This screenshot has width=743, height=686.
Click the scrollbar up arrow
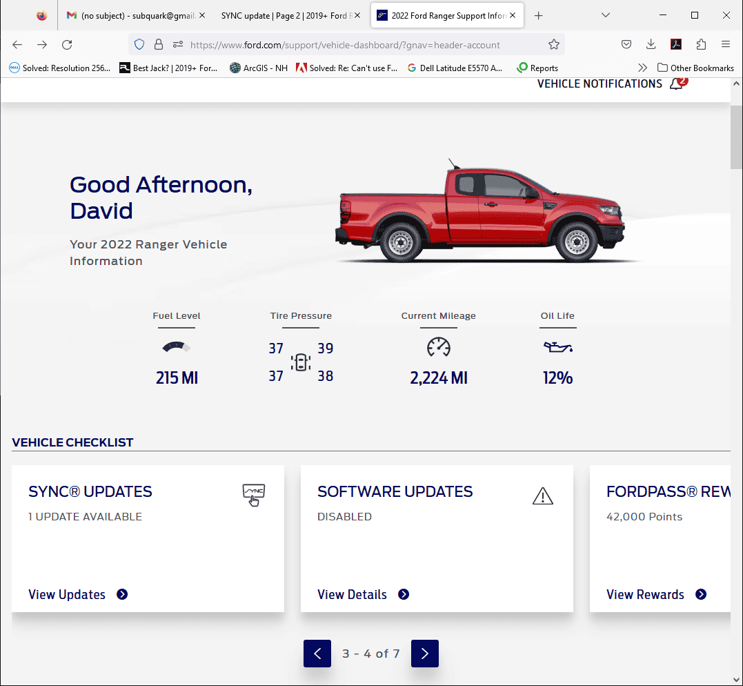pos(736,84)
